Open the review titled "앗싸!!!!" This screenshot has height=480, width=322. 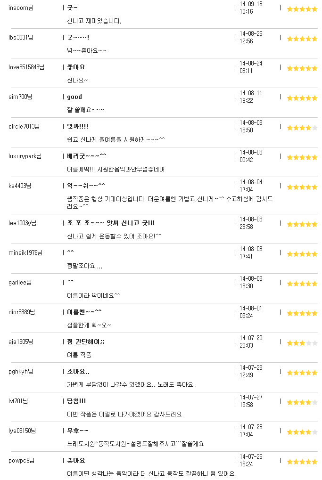(77, 126)
